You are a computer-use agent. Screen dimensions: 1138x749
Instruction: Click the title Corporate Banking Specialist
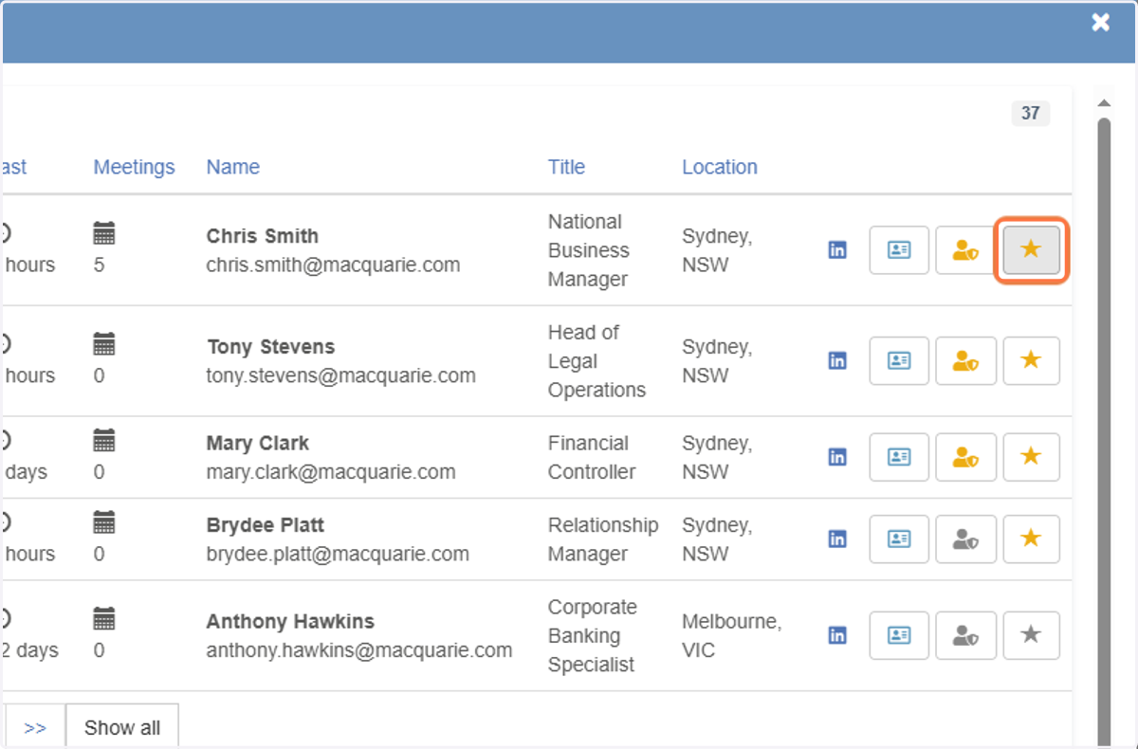(x=593, y=635)
